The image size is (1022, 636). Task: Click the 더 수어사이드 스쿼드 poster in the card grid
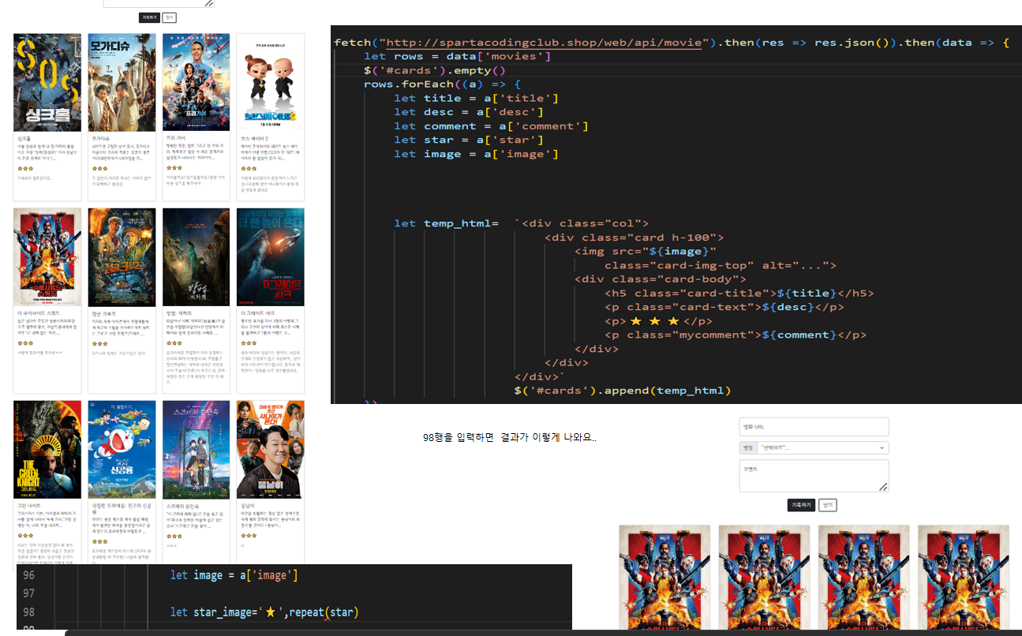point(47,257)
